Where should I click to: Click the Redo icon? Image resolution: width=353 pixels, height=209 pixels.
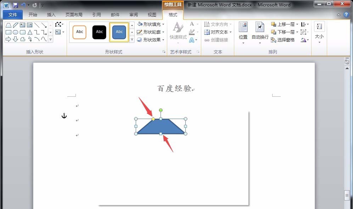(x=34, y=5)
